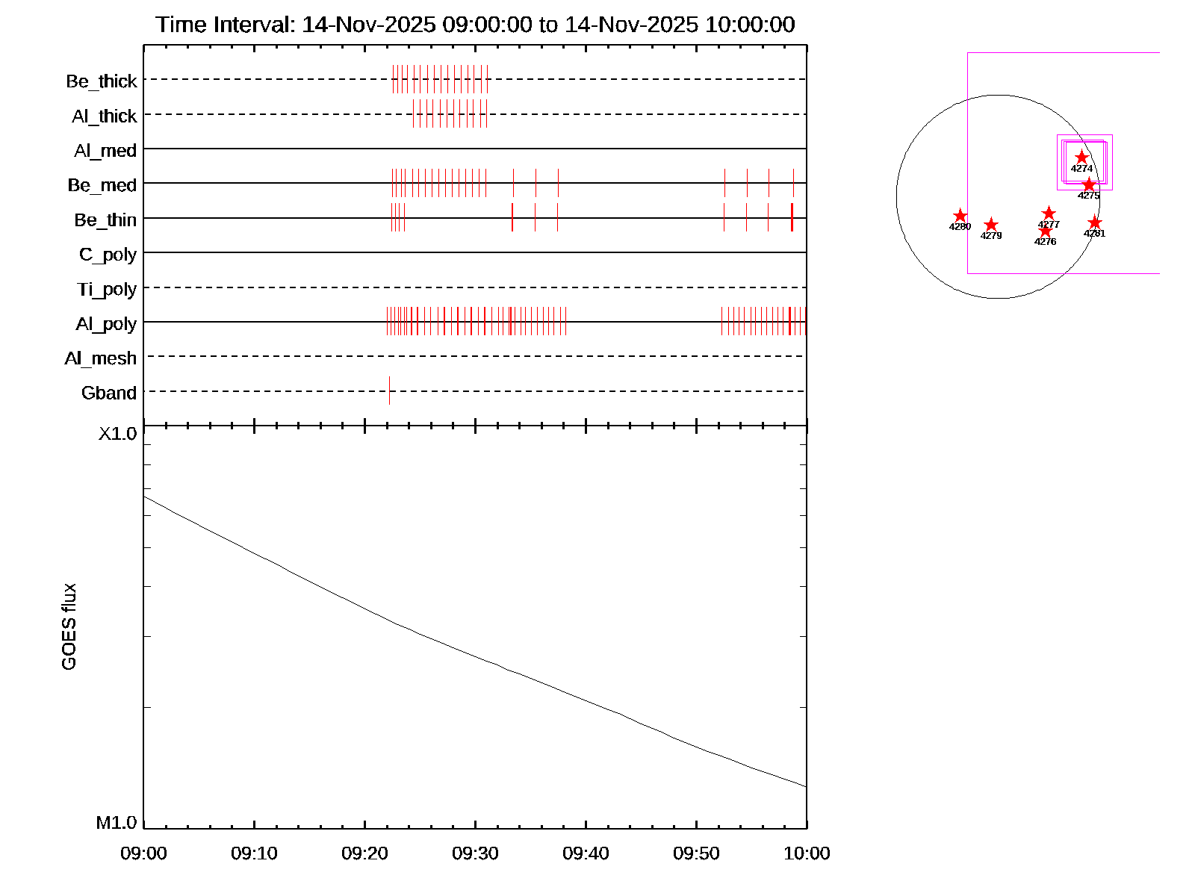This screenshot has width=1195, height=896.
Task: Click the GOES flux axis label
Action: click(x=69, y=626)
